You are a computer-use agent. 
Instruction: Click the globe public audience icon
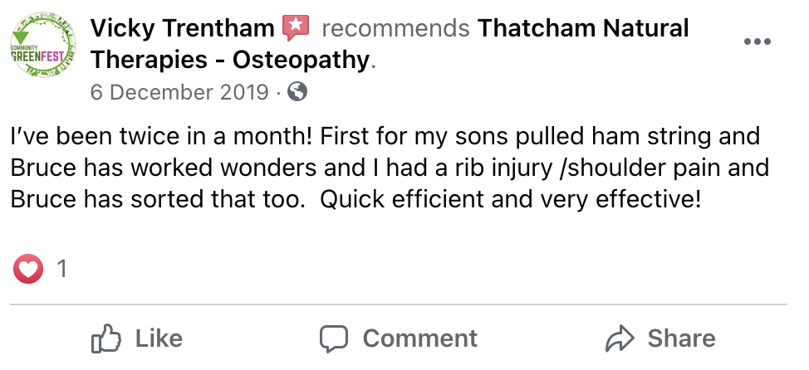(297, 92)
